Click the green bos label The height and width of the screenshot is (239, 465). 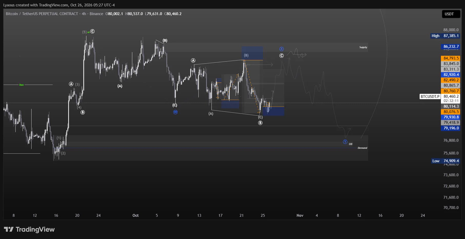coord(22,85)
